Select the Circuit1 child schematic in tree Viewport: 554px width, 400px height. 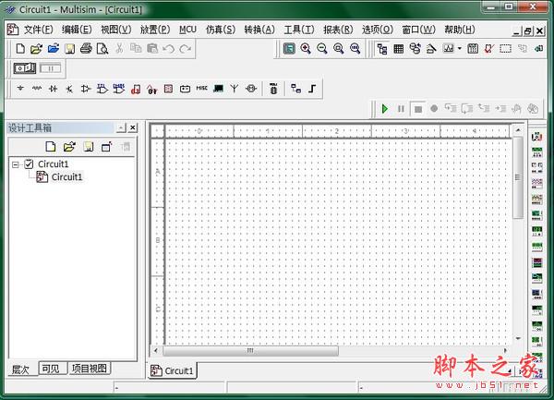coord(66,176)
